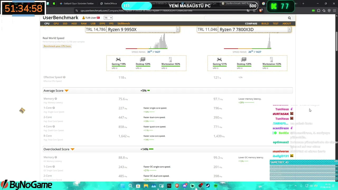Open Steam from the taskbar
Screen dimensions: 338x190
coord(208,186)
